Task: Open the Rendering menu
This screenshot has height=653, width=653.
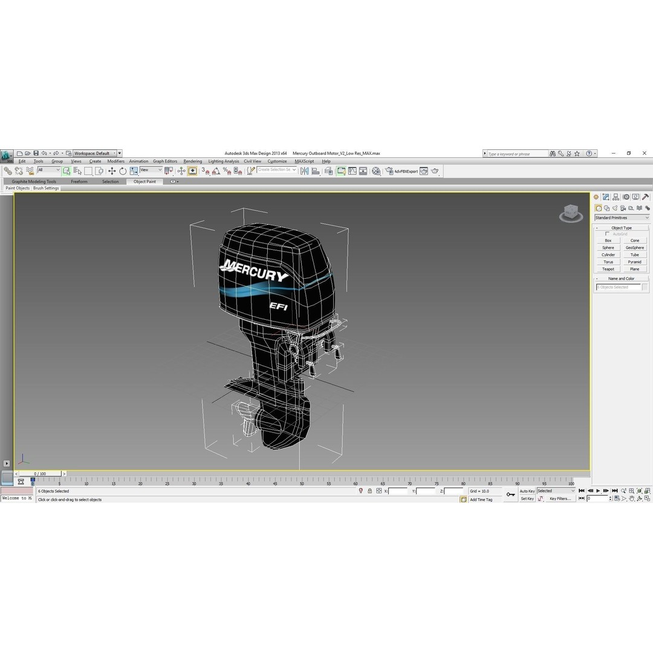Action: (x=192, y=161)
